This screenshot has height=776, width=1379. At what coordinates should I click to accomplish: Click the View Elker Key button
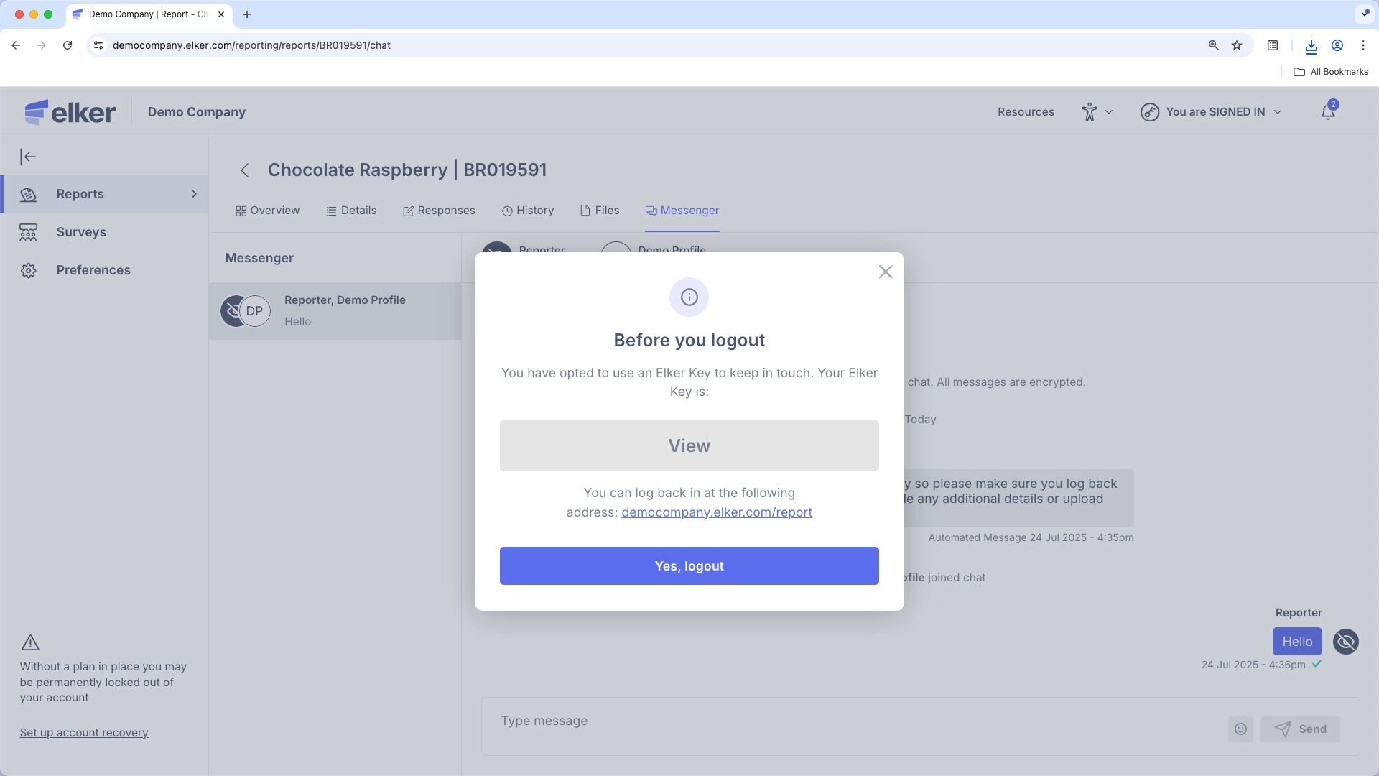point(689,445)
